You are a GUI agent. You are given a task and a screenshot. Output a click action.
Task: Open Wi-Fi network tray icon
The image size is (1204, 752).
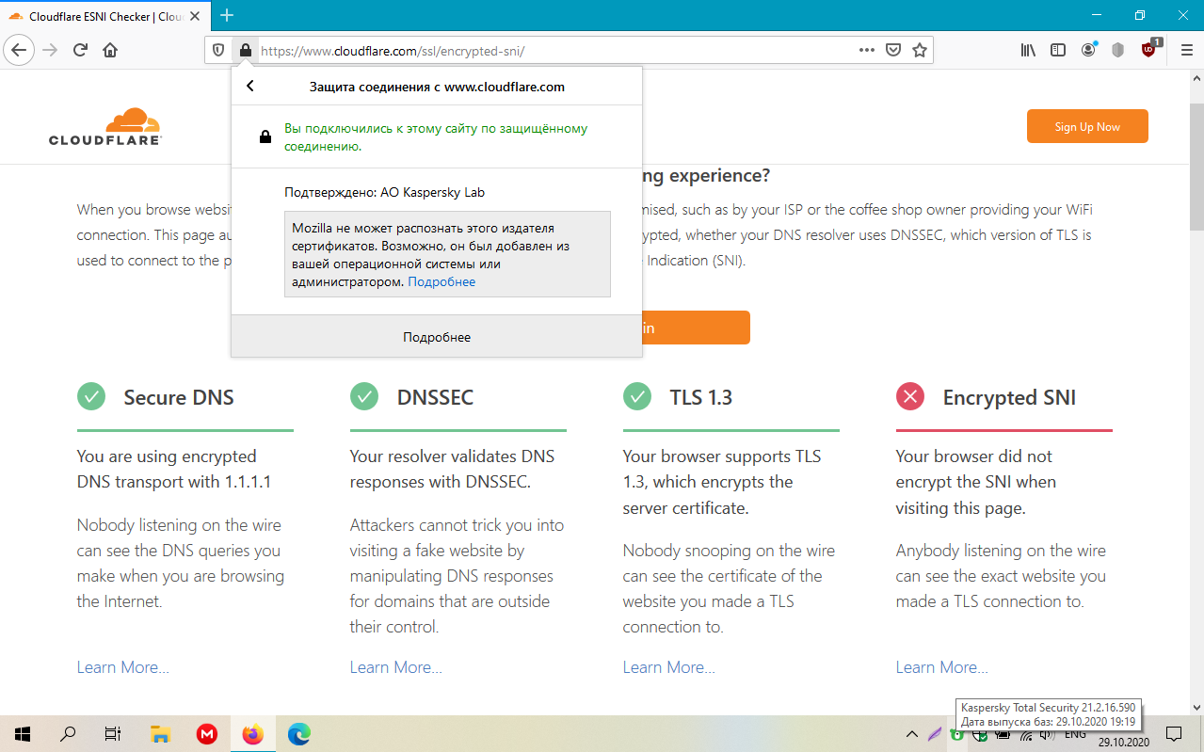[1025, 734]
